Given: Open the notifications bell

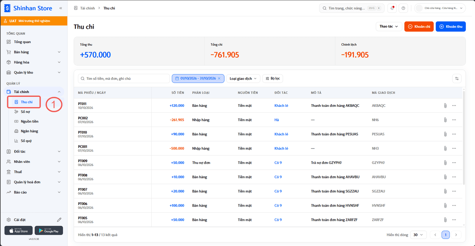Looking at the screenshot, I should [x=392, y=8].
